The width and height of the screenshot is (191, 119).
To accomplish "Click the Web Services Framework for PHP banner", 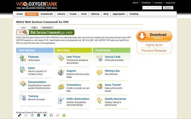I will [x=45, y=33].
